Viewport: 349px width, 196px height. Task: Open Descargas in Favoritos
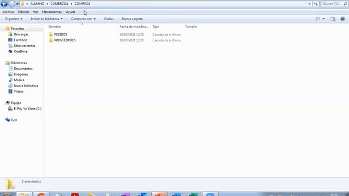click(x=21, y=34)
